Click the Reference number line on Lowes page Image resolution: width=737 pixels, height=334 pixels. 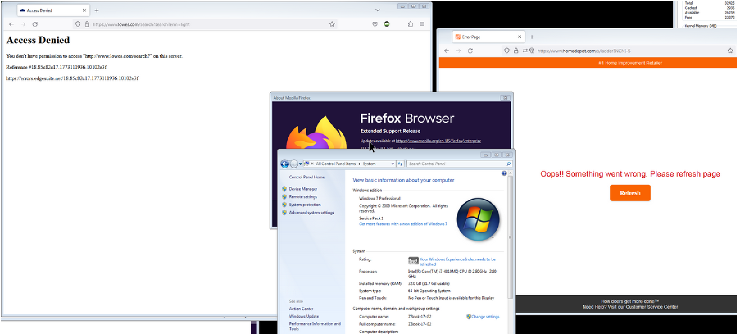pyautogui.click(x=56, y=67)
